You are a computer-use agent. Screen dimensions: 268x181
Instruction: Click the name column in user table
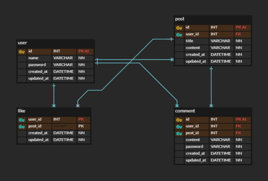coord(33,58)
